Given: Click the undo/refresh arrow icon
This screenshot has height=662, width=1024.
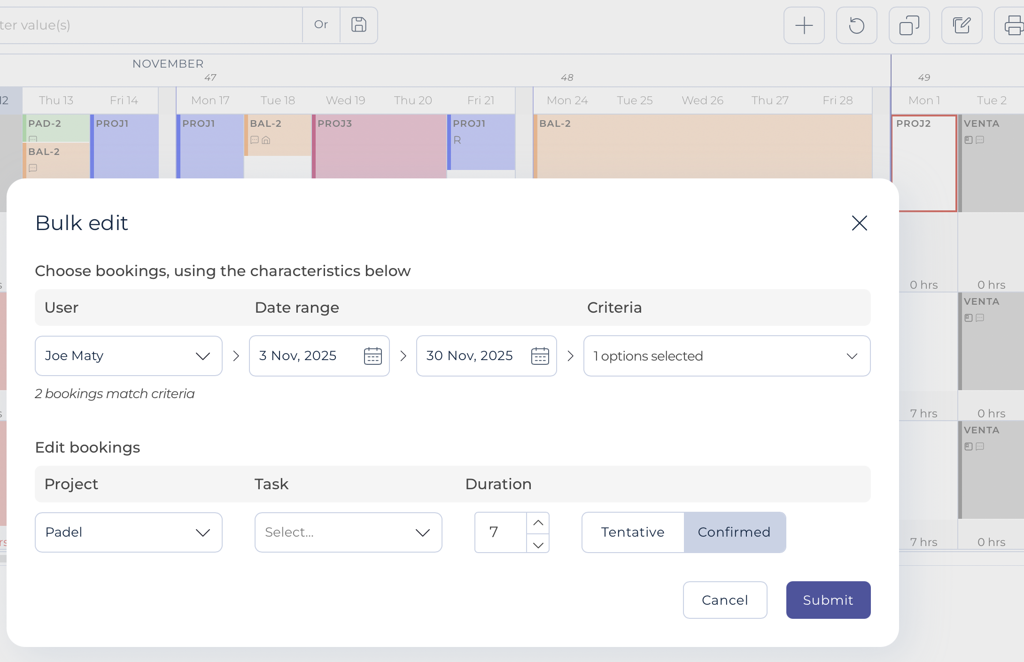Looking at the screenshot, I should [856, 25].
